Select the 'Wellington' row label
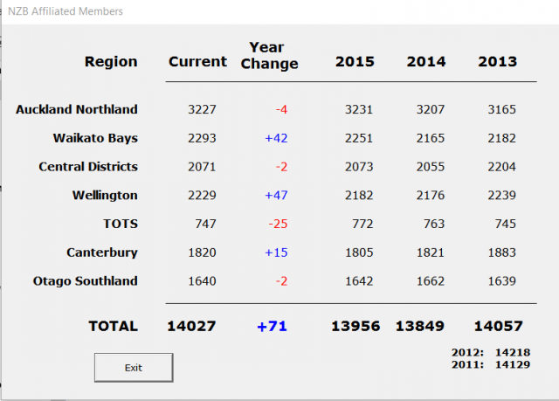The width and height of the screenshot is (559, 401). point(105,196)
